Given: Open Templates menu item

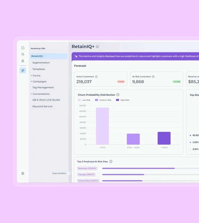Looking at the screenshot, I should [x=39, y=69].
